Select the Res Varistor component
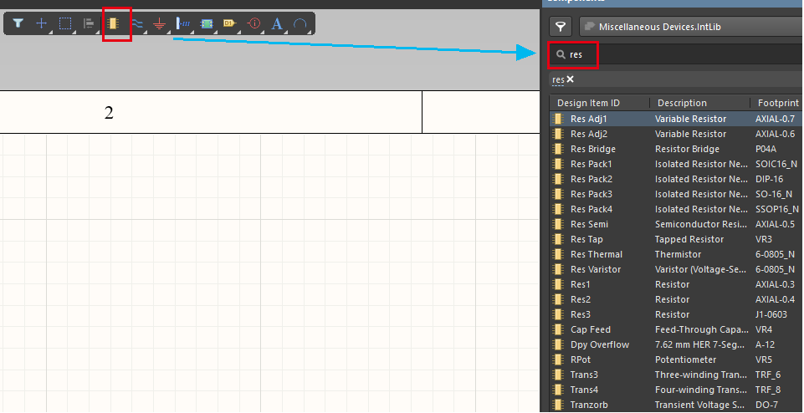This screenshot has width=804, height=413. pos(677,269)
